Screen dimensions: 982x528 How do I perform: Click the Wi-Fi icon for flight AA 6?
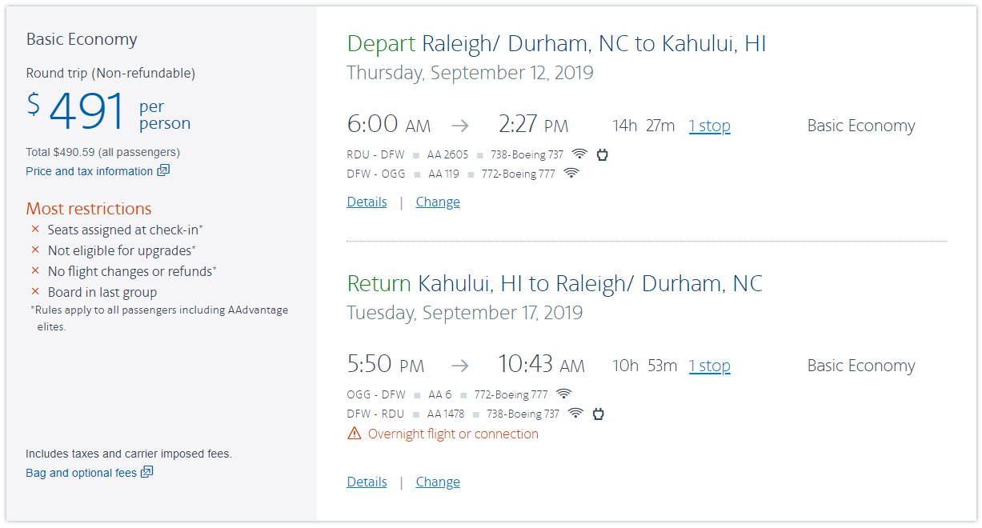coord(564,394)
